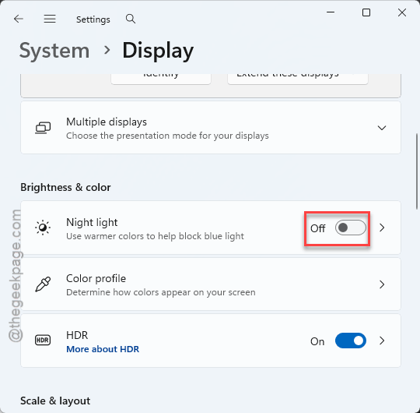Navigate to System in the breadcrumb

click(54, 51)
